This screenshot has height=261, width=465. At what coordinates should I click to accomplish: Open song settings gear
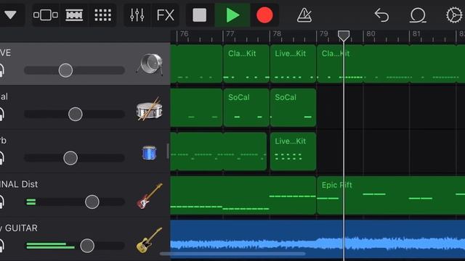(454, 14)
